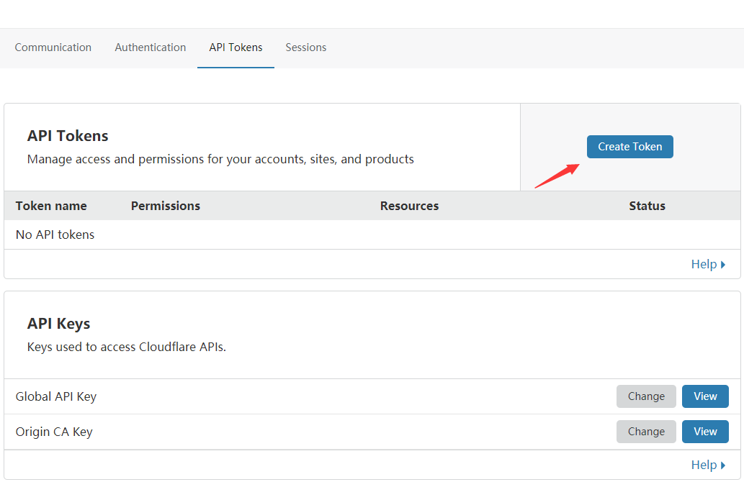Click the Resources column header
744x482 pixels.
(409, 206)
